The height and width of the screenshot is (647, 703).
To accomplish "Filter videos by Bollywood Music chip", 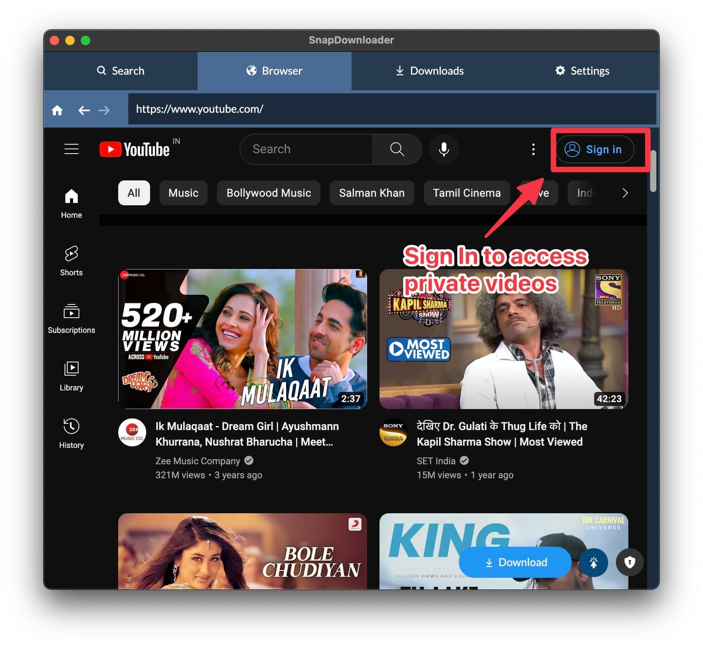I will (268, 193).
